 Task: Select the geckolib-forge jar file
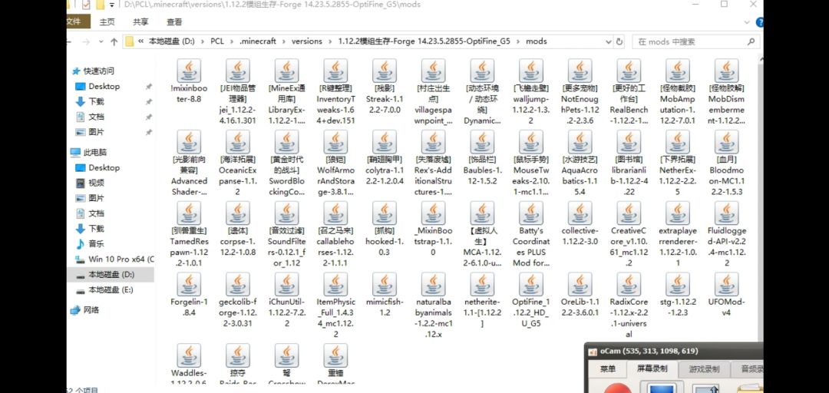point(237,300)
